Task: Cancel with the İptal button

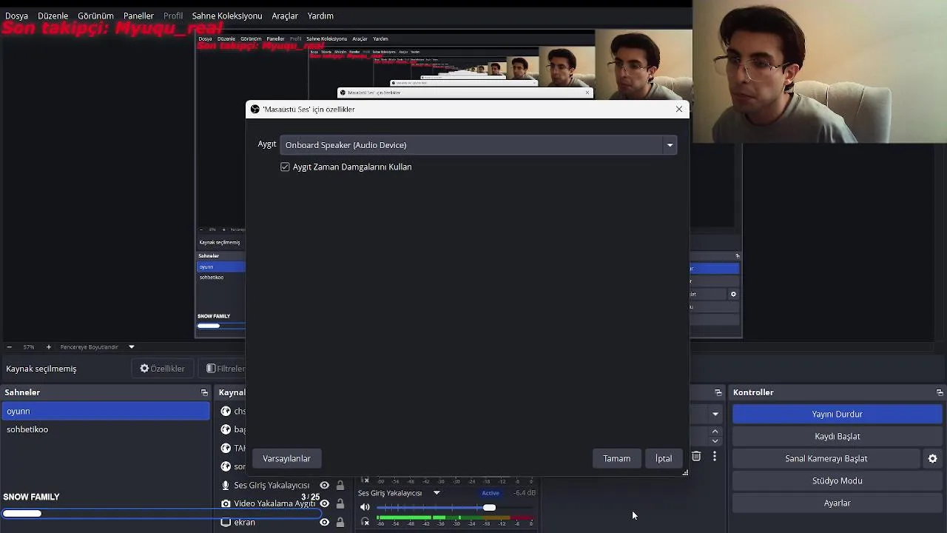Action: coord(664,458)
